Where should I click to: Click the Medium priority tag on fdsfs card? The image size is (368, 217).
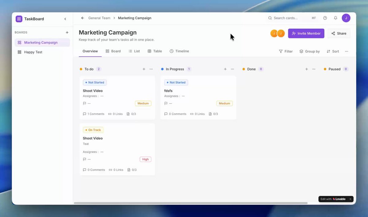tap(224, 104)
